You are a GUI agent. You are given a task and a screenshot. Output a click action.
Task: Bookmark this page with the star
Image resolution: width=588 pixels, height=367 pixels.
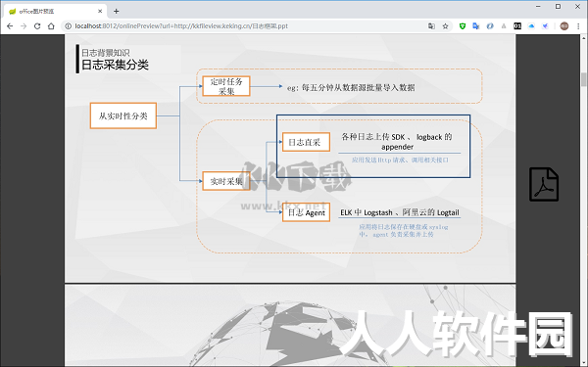click(445, 26)
